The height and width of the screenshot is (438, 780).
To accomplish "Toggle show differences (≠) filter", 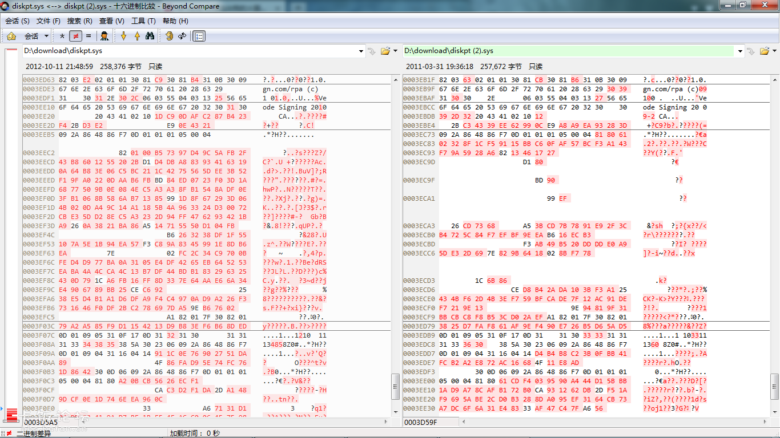I will tap(75, 36).
